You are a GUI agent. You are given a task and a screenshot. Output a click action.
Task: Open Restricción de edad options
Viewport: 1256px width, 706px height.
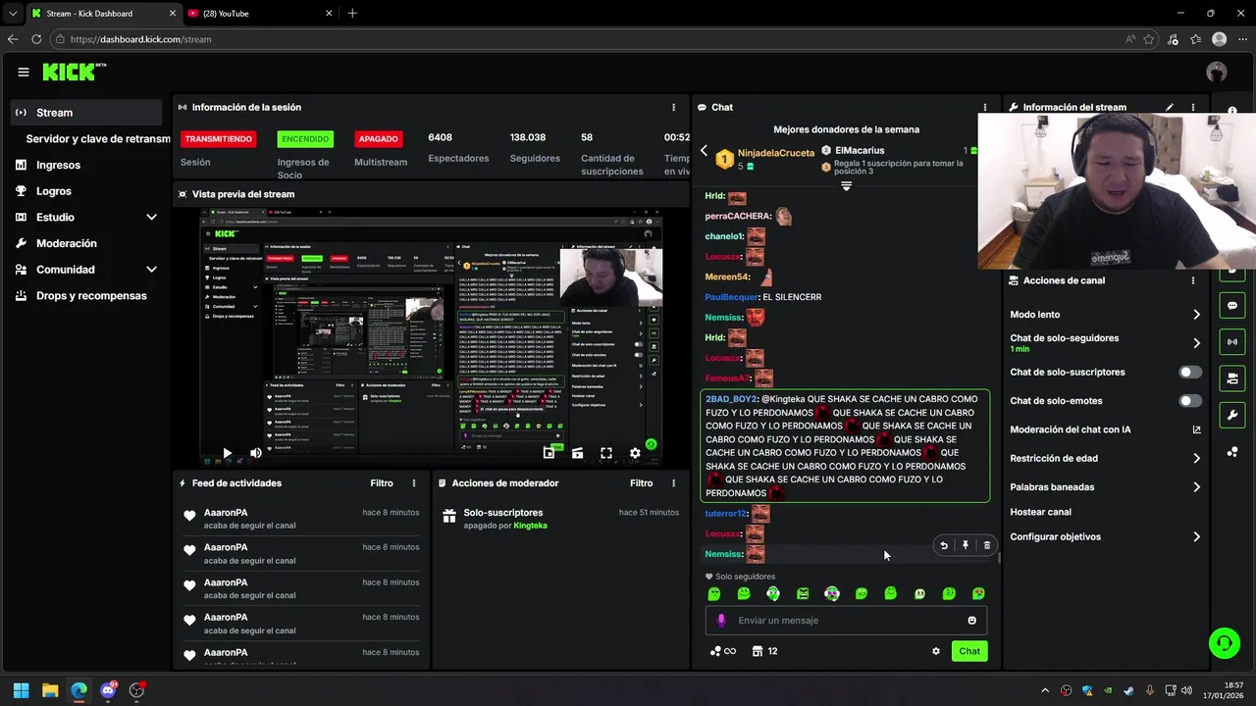pos(1196,458)
